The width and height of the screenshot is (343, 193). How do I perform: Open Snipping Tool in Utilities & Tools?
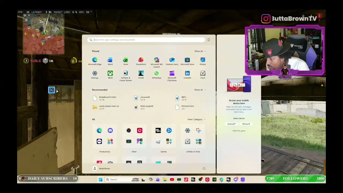198,131
